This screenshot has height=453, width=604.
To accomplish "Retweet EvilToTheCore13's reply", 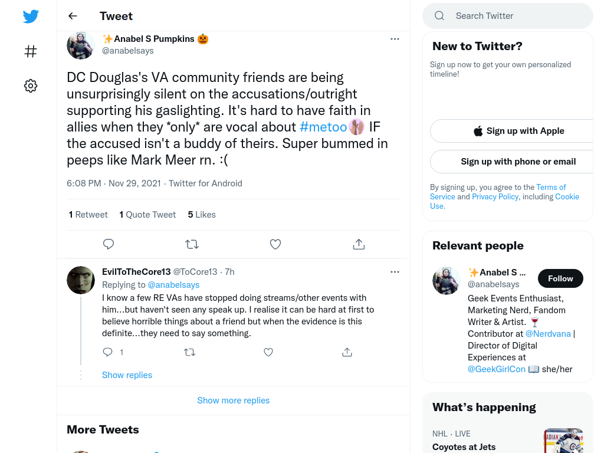I will click(x=189, y=352).
